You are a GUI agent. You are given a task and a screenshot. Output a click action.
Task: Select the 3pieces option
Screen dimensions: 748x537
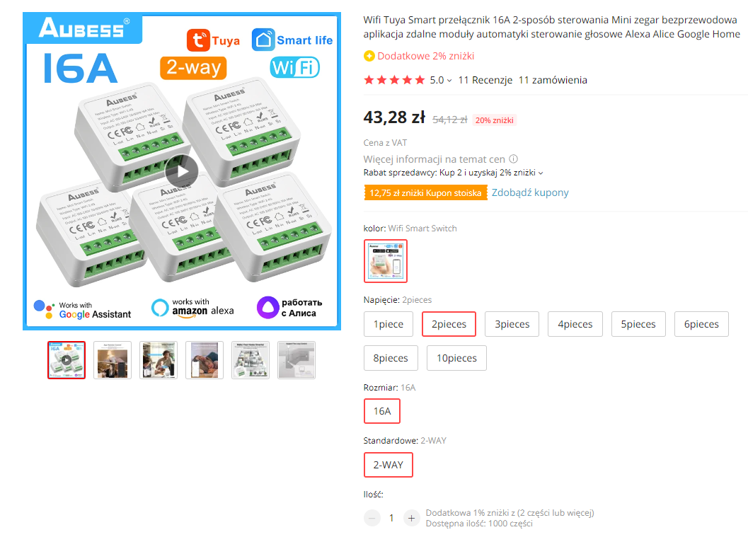[x=512, y=324]
